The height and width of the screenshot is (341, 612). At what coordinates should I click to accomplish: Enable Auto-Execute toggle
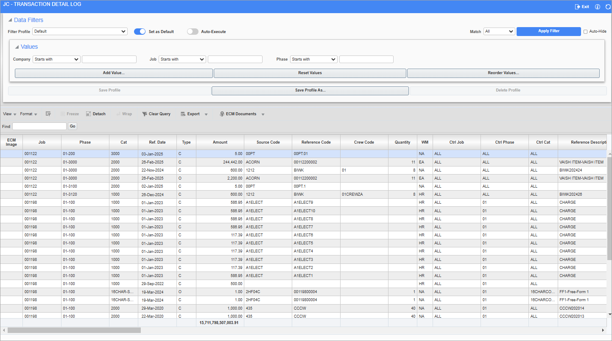193,31
